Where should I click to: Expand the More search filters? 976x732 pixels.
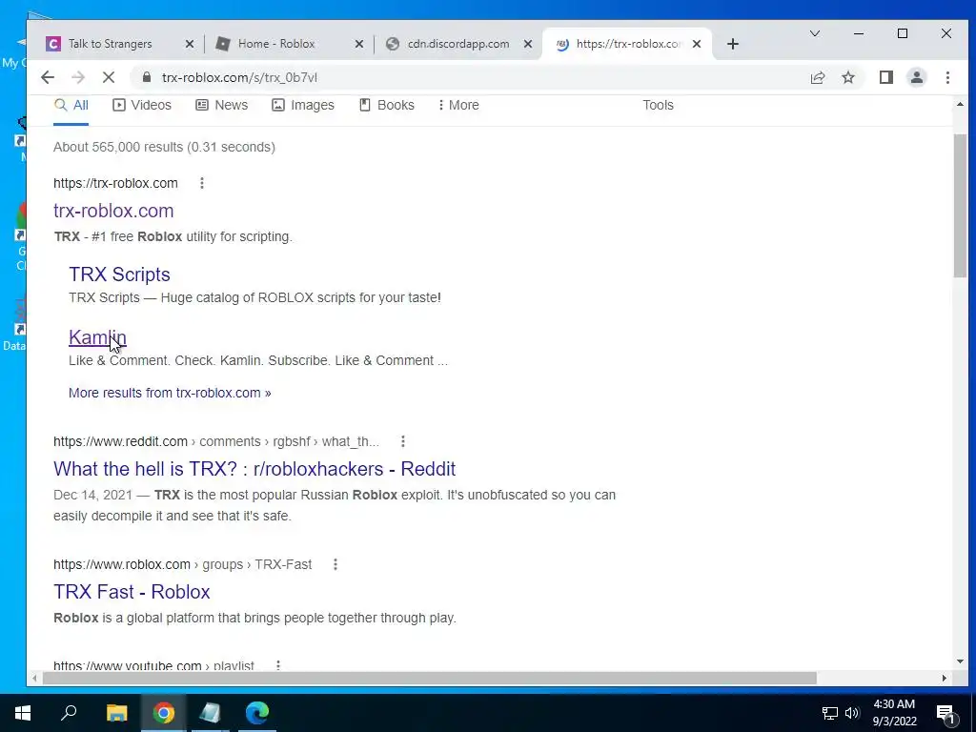tap(458, 105)
